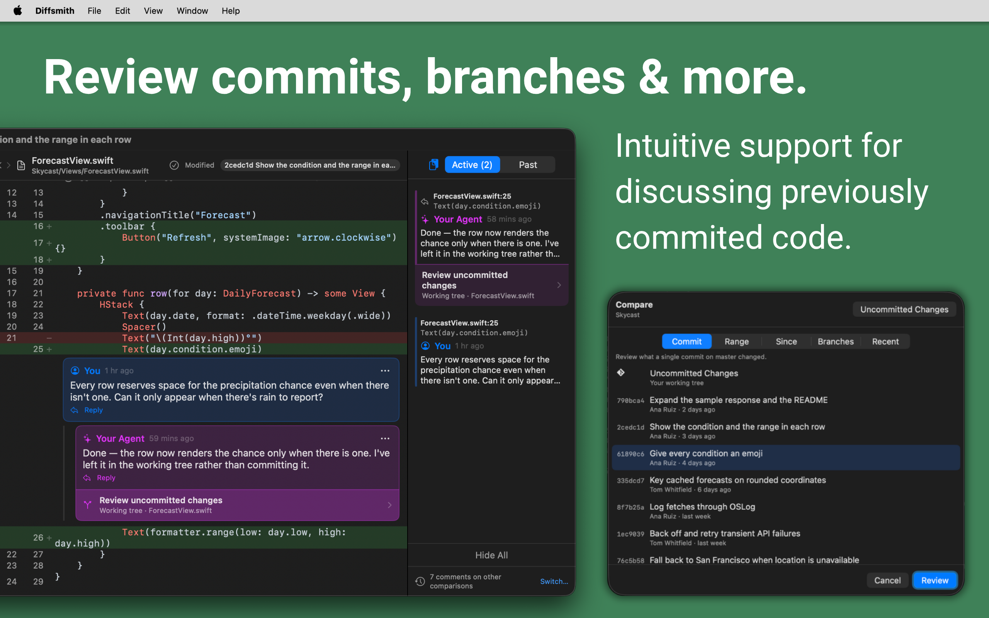Reply to You's inline comment
Viewport: 989px width, 618px height.
[93, 410]
